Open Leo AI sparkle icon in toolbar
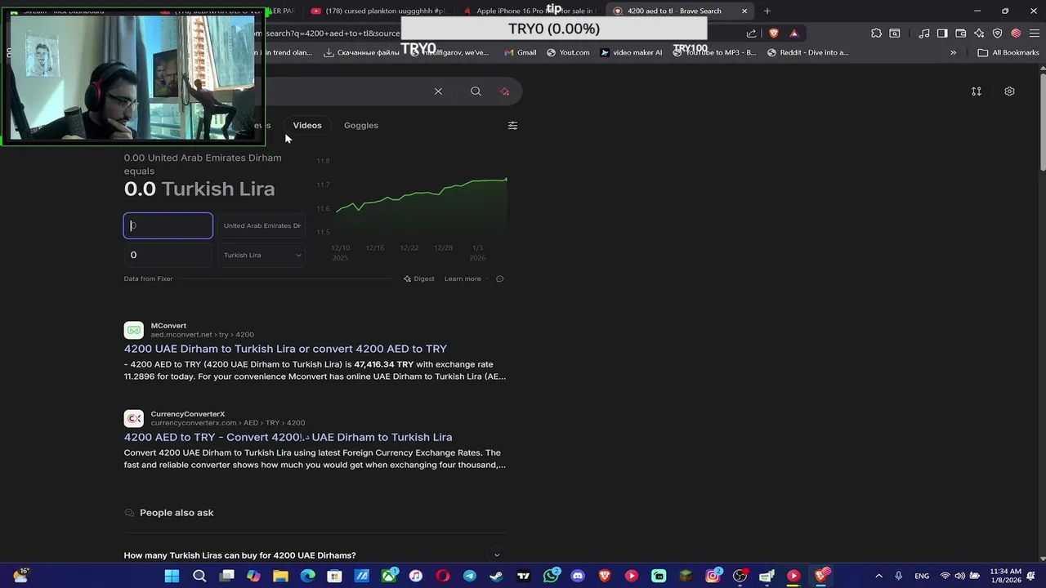 [x=979, y=33]
